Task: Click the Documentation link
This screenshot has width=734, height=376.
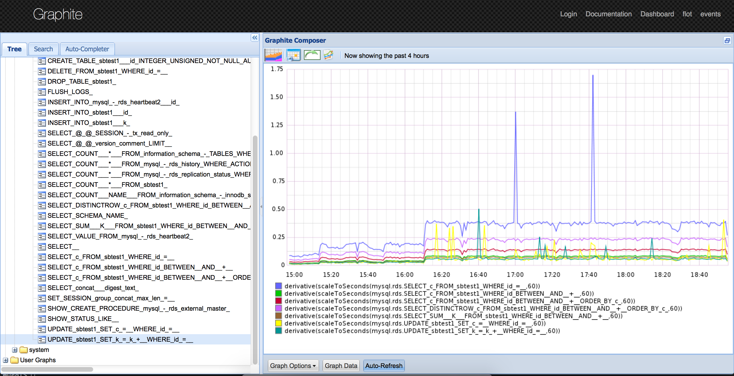Action: (608, 14)
